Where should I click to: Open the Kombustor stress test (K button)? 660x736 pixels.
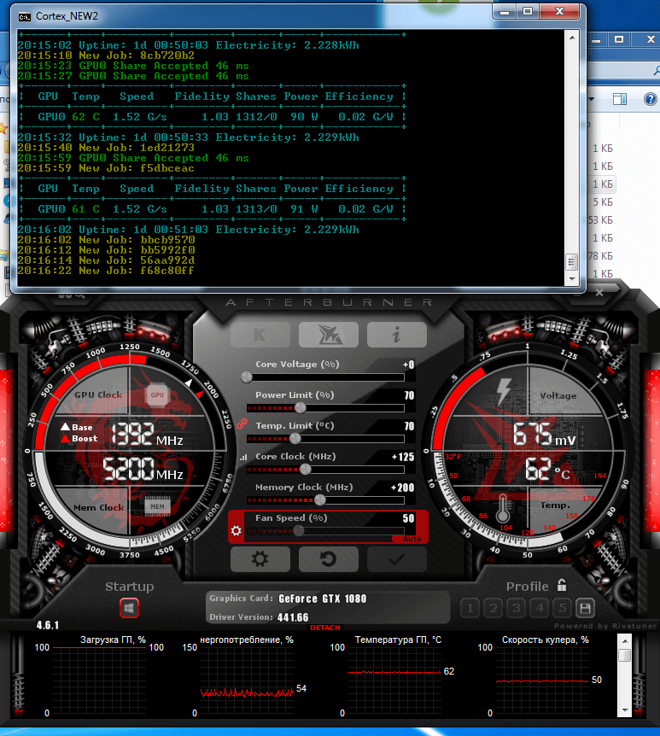pos(260,335)
